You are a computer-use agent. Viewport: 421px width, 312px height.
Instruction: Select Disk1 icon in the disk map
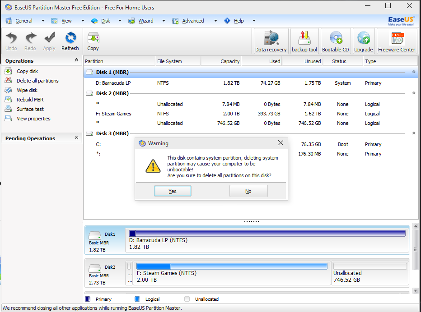(95, 235)
